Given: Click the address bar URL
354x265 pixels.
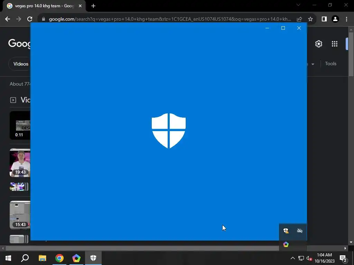Looking at the screenshot, I should (x=170, y=19).
